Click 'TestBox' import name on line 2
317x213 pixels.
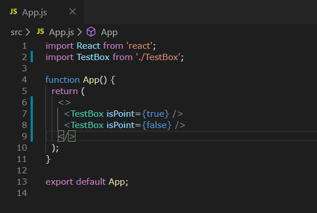pyautogui.click(x=93, y=57)
